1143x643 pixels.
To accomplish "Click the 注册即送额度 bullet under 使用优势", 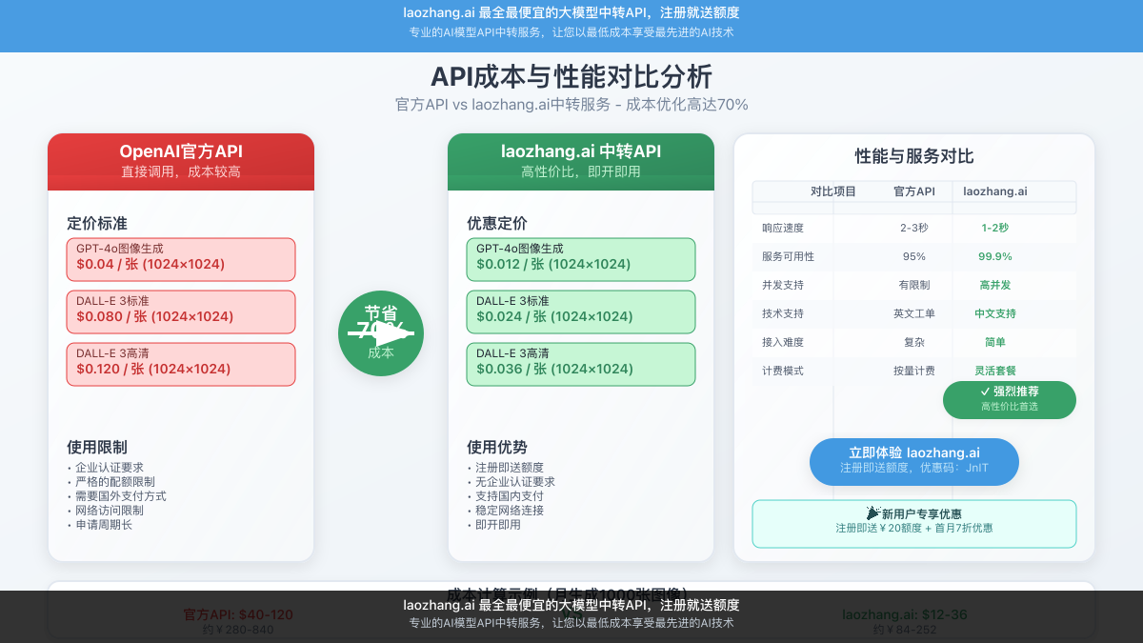I will click(x=507, y=468).
